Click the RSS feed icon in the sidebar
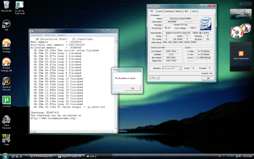254x159 pixels. click(x=241, y=53)
